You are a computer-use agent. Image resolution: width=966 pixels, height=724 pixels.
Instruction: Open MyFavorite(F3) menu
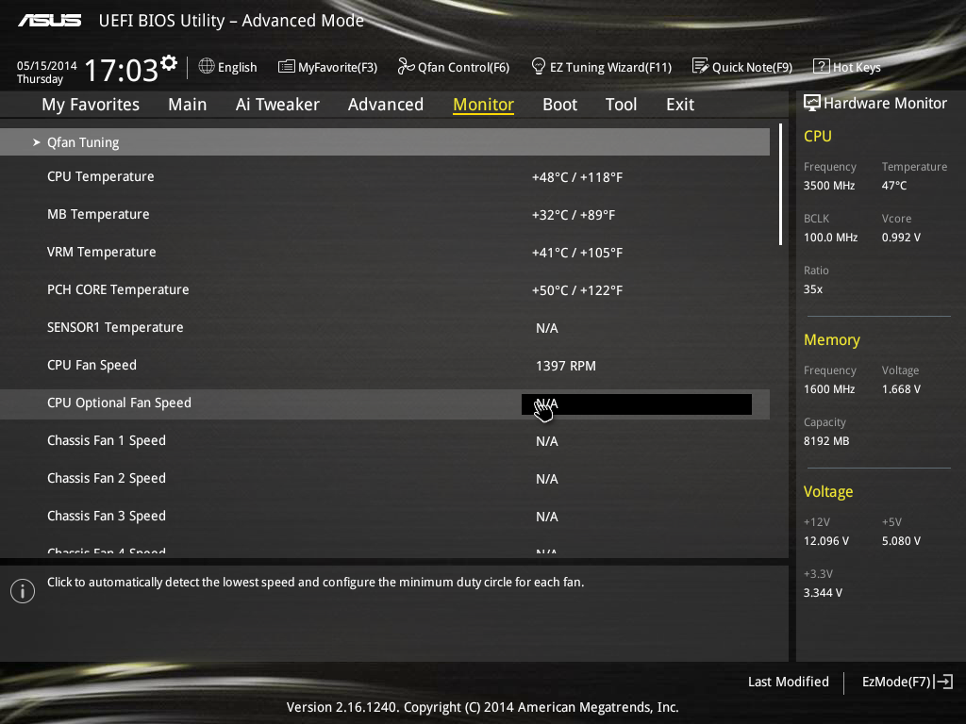338,67
